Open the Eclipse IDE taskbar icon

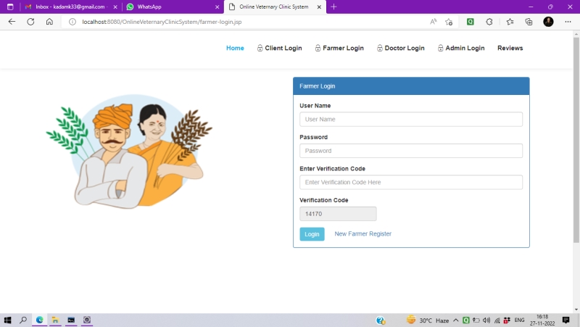coord(87,320)
